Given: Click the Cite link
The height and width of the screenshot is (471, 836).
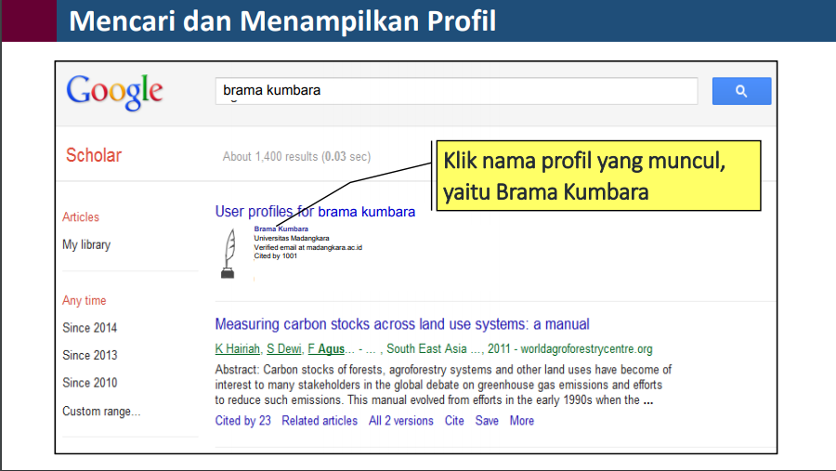Looking at the screenshot, I should pyautogui.click(x=454, y=421).
